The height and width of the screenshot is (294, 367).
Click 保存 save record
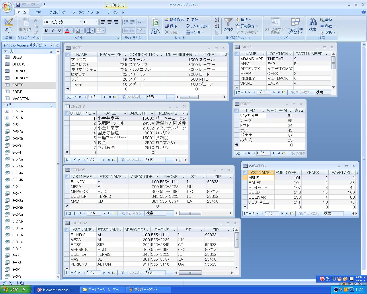tap(171, 26)
